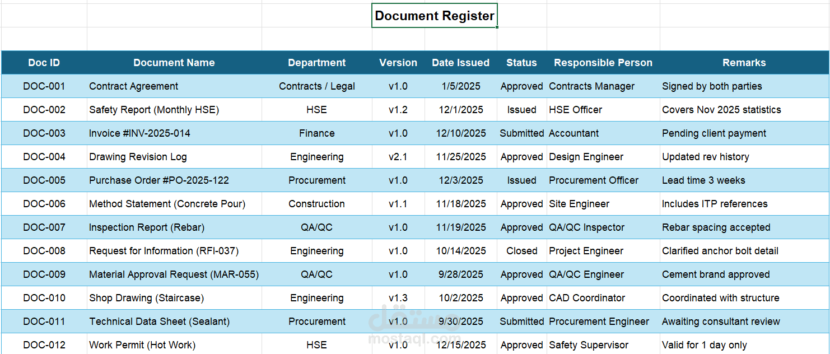
Task: Select the Signed by both parties remark
Action: click(744, 86)
